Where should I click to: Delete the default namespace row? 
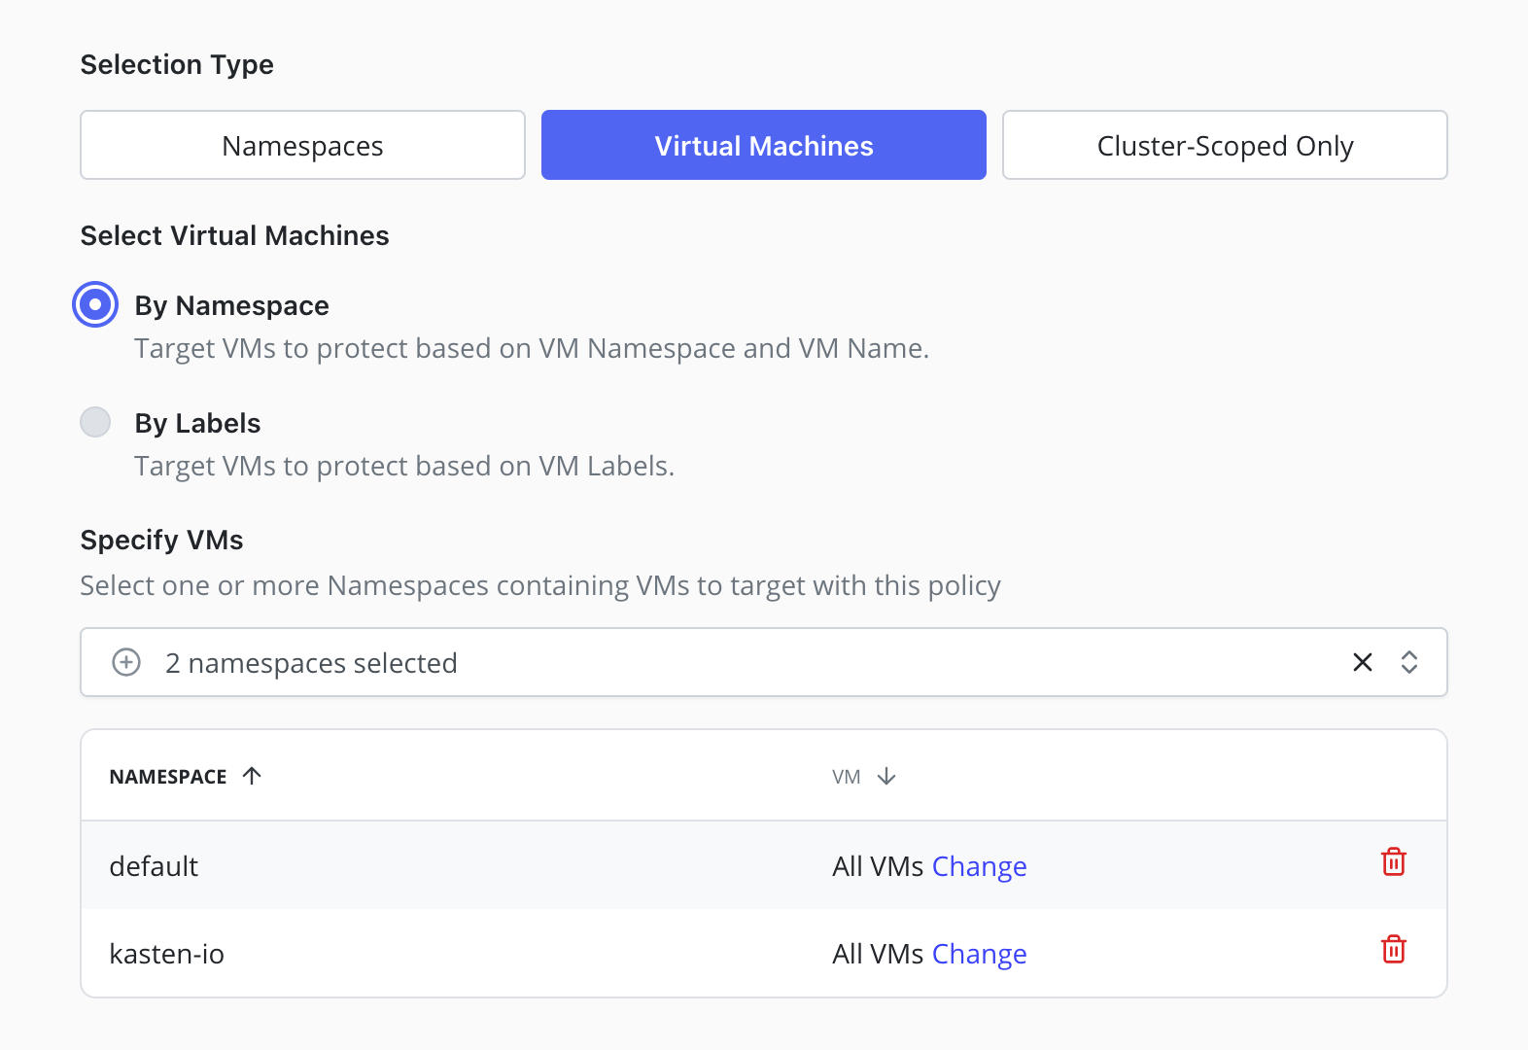pyautogui.click(x=1393, y=862)
